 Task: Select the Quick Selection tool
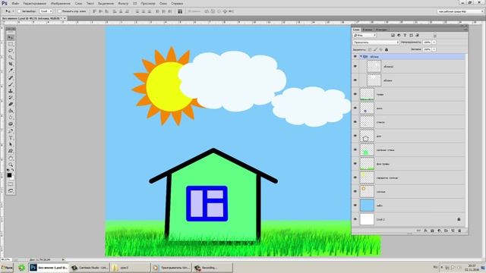(11, 58)
